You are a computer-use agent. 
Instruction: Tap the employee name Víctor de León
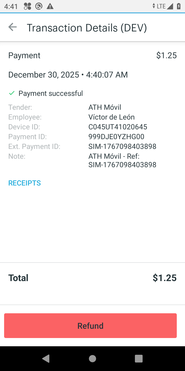(112, 117)
